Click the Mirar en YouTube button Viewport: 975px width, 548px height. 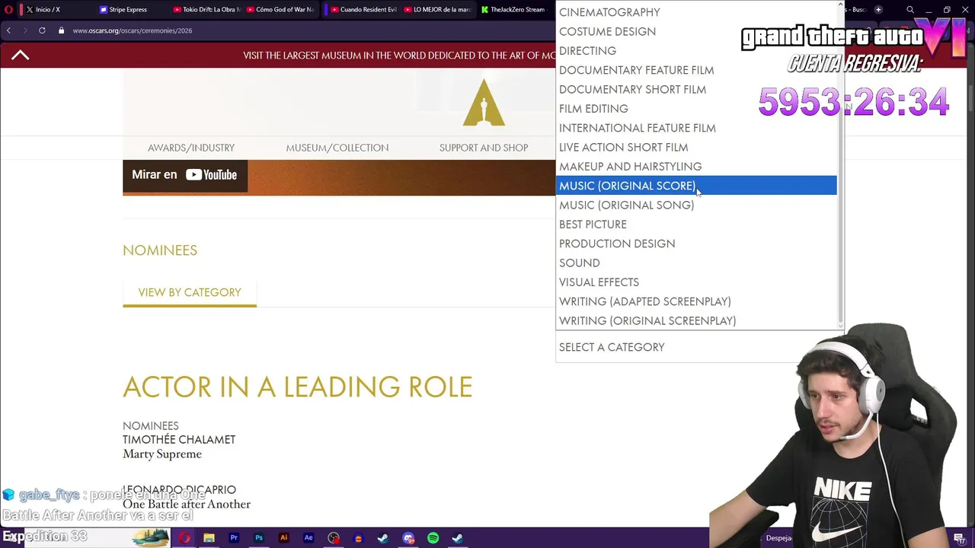(x=185, y=175)
